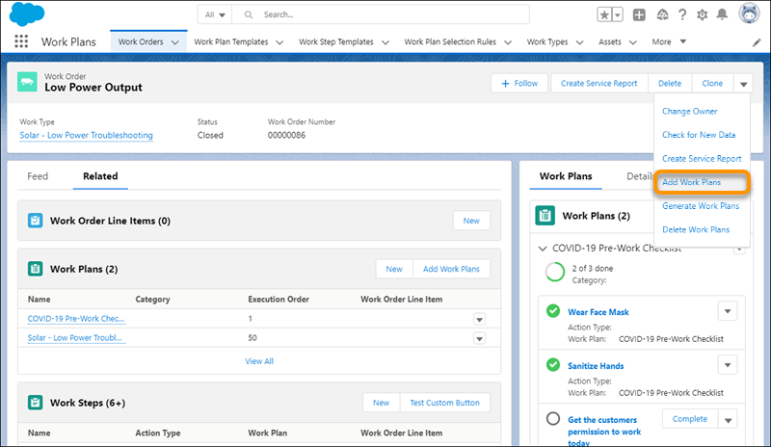
Task: Switch to the Related tab
Action: click(100, 176)
